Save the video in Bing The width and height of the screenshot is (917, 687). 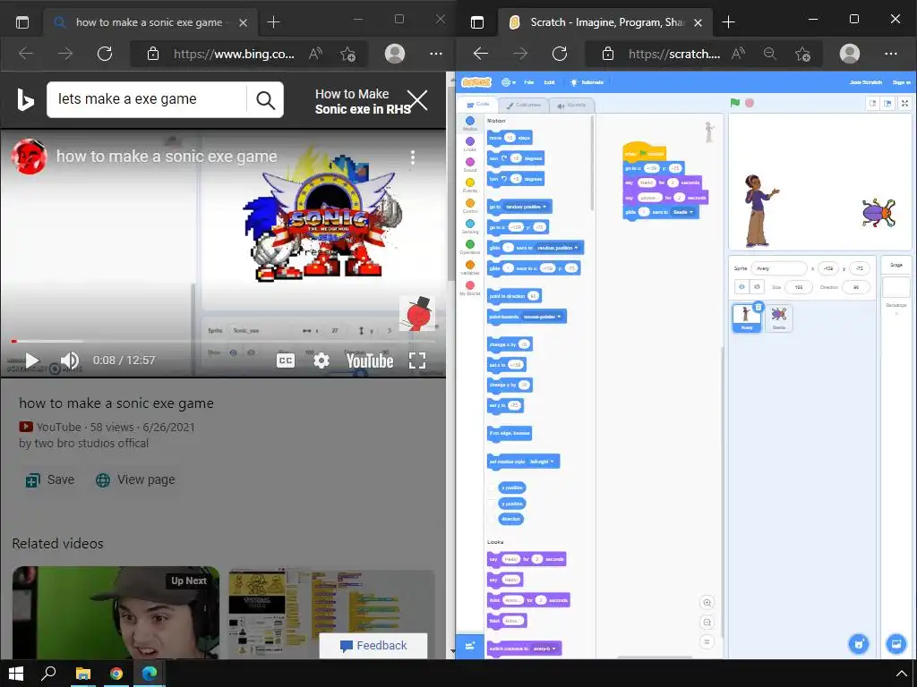point(50,480)
